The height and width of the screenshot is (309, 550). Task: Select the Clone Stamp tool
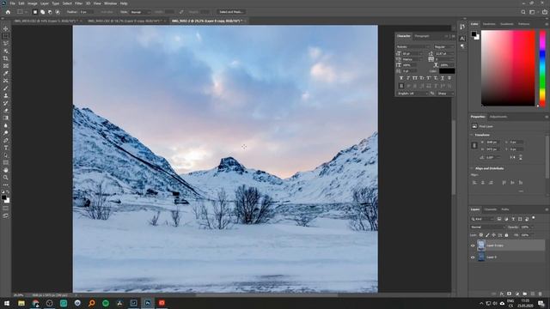click(x=6, y=95)
